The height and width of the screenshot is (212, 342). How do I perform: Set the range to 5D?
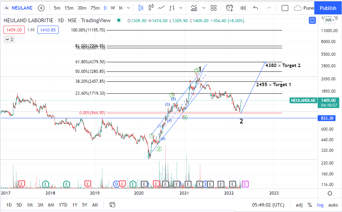pos(19,205)
